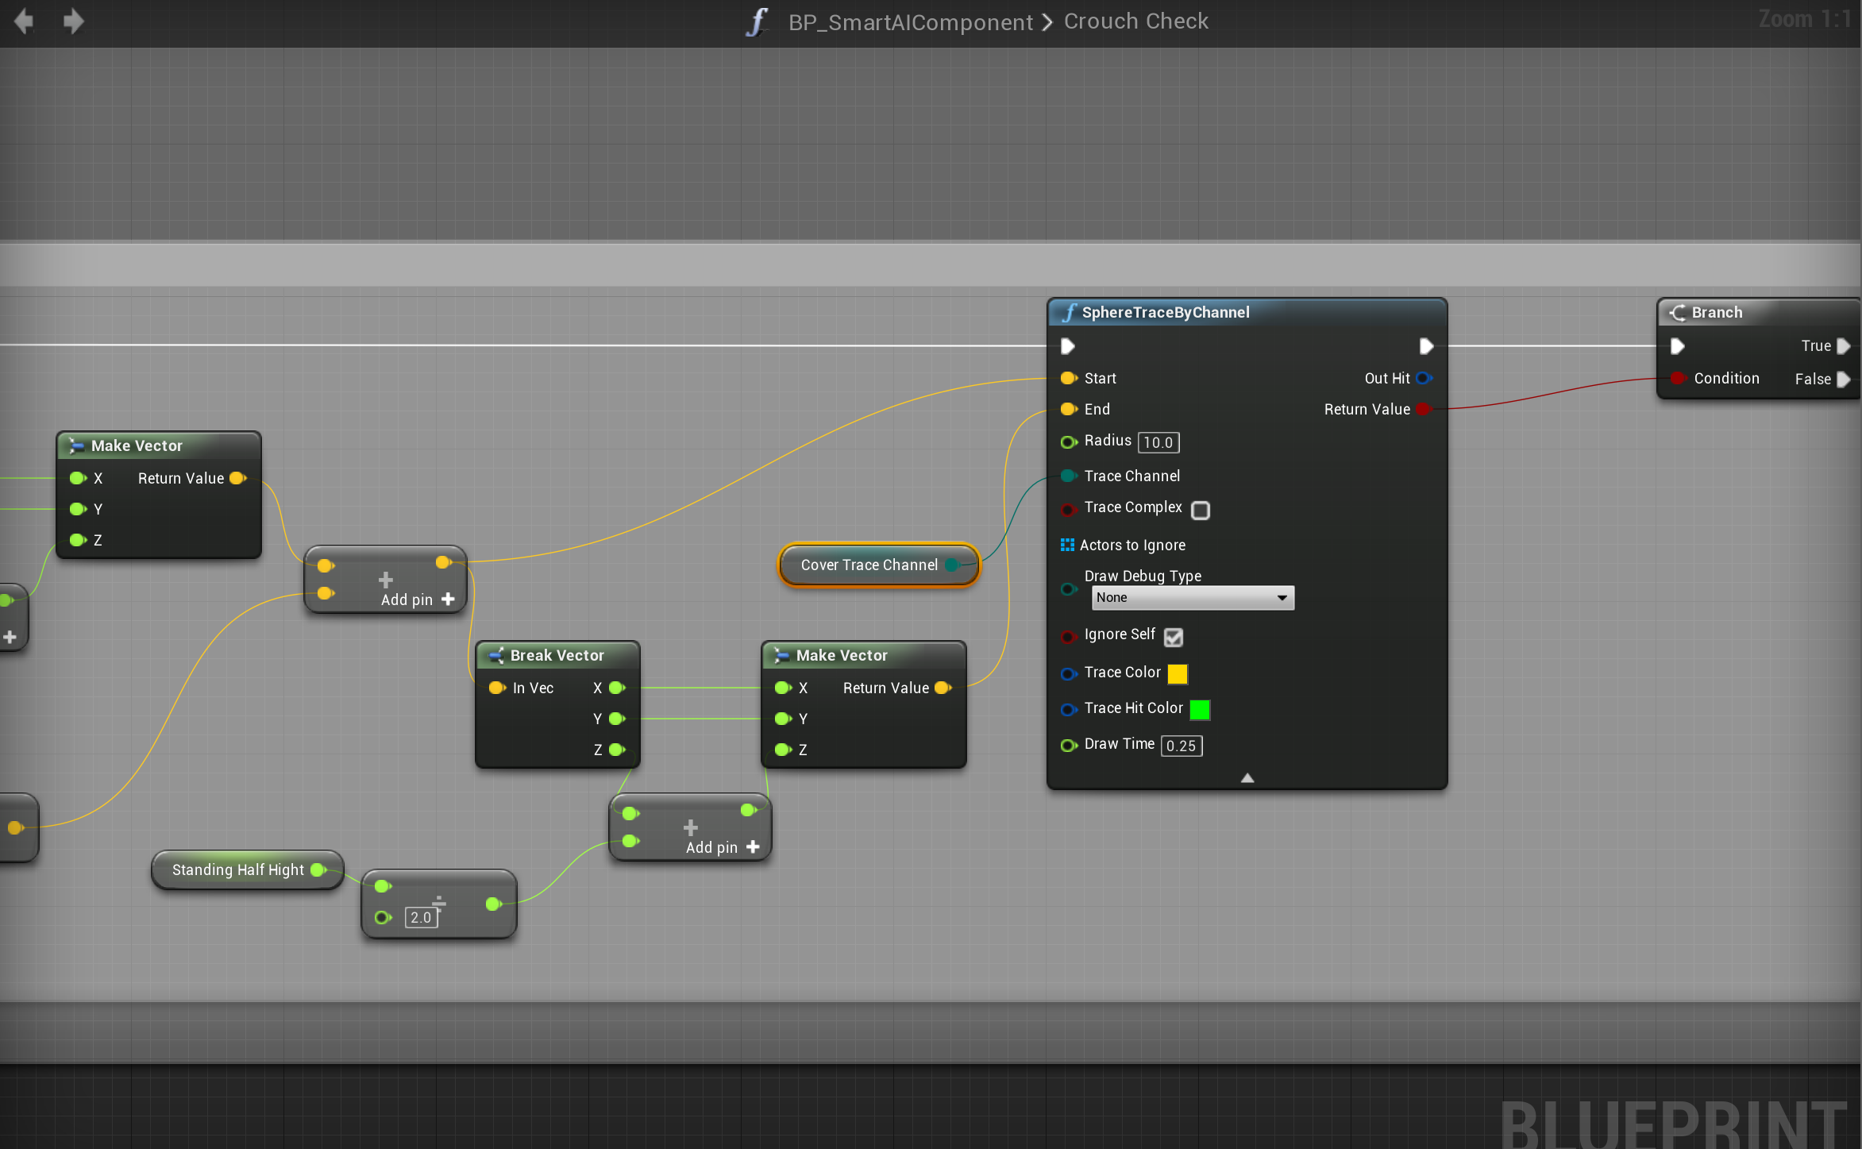
Task: Click the Actors to Ignore array pin
Action: tap(1067, 545)
